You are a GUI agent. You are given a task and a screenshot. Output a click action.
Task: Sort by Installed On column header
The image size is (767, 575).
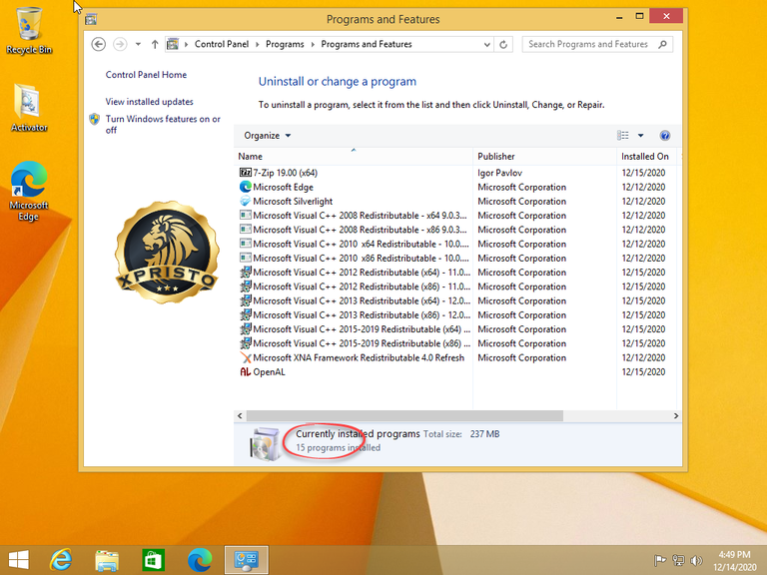point(646,157)
